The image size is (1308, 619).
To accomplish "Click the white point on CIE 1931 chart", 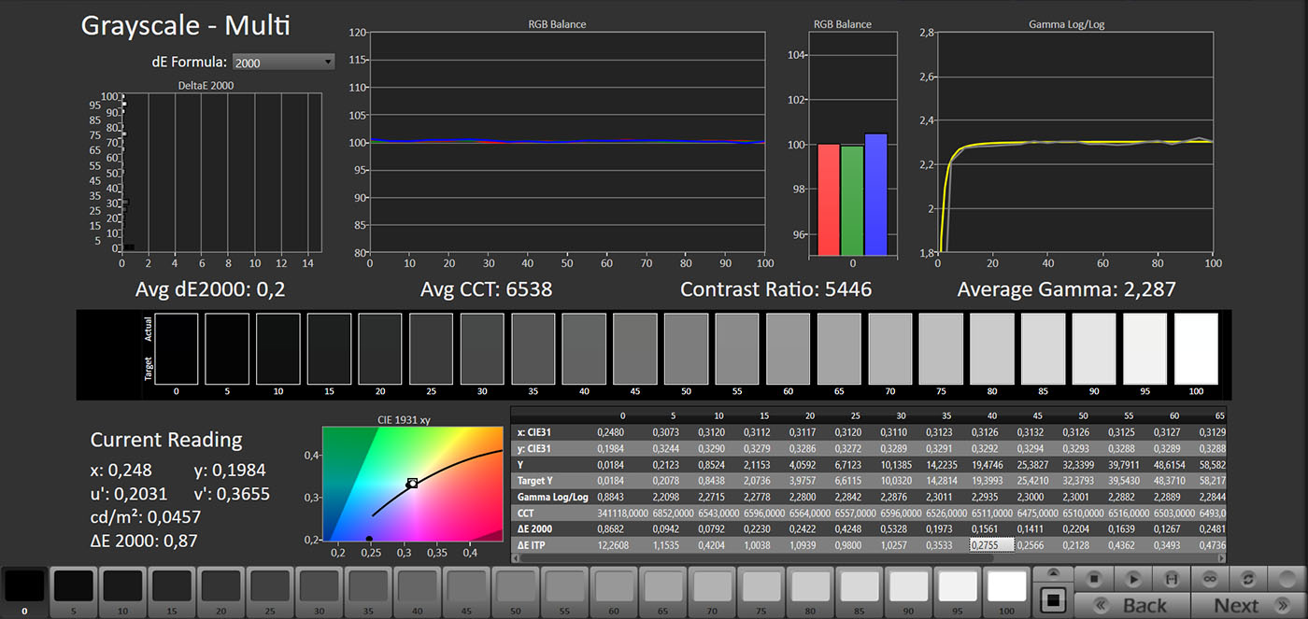I will point(412,484).
